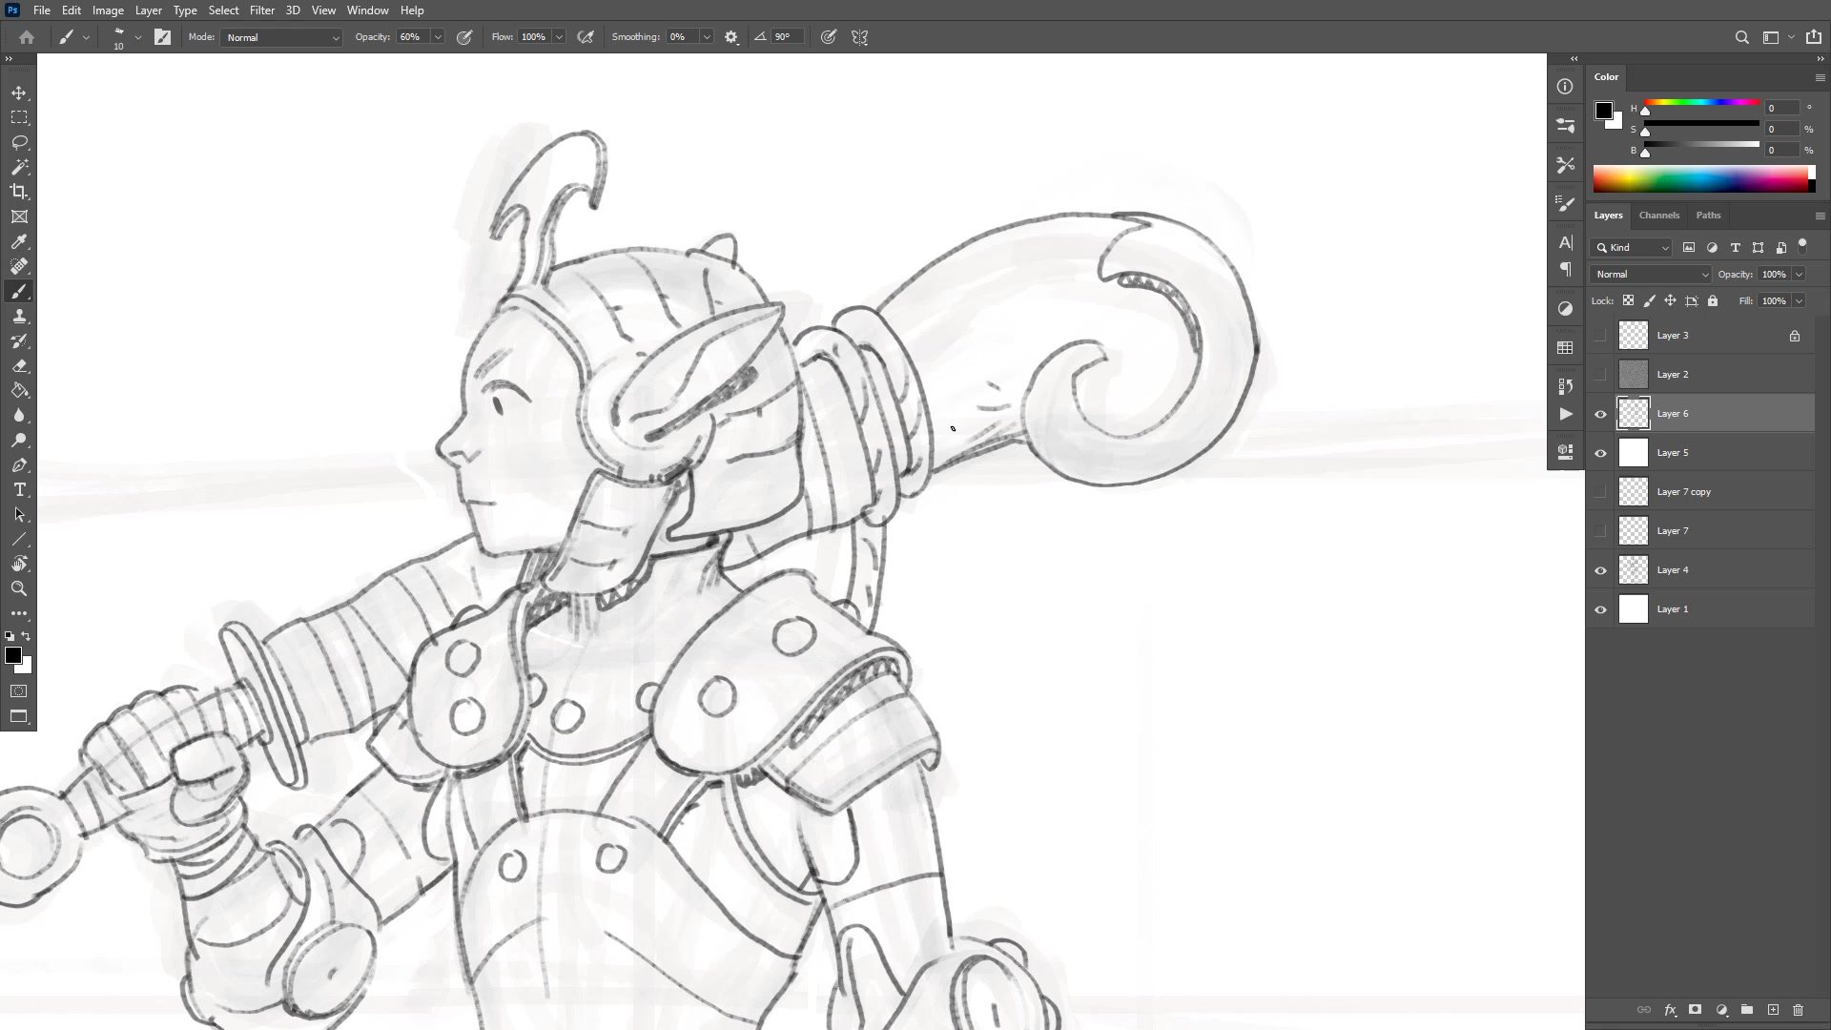Viewport: 1831px width, 1030px height.
Task: Select the Lasso tool
Action: click(19, 142)
